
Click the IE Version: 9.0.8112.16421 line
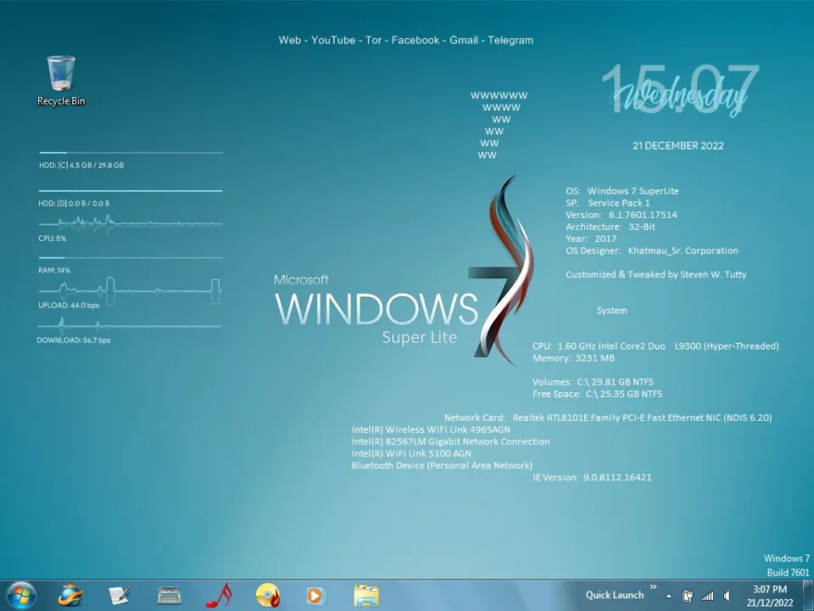tap(592, 478)
